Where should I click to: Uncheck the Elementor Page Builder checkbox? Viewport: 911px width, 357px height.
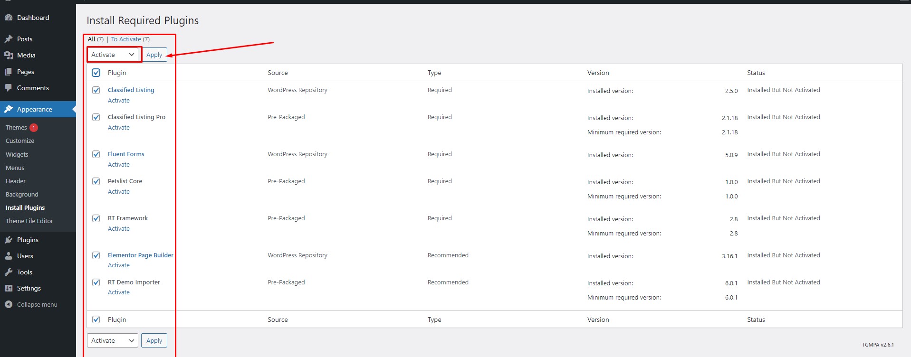pyautogui.click(x=96, y=255)
